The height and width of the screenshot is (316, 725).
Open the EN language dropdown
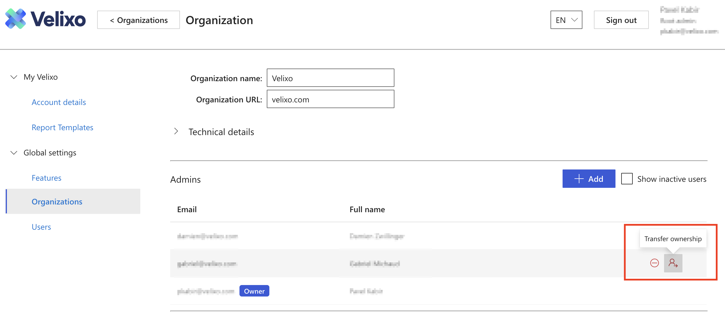tap(566, 20)
